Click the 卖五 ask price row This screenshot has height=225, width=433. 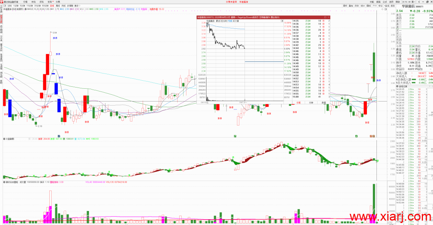pyautogui.click(x=414, y=15)
